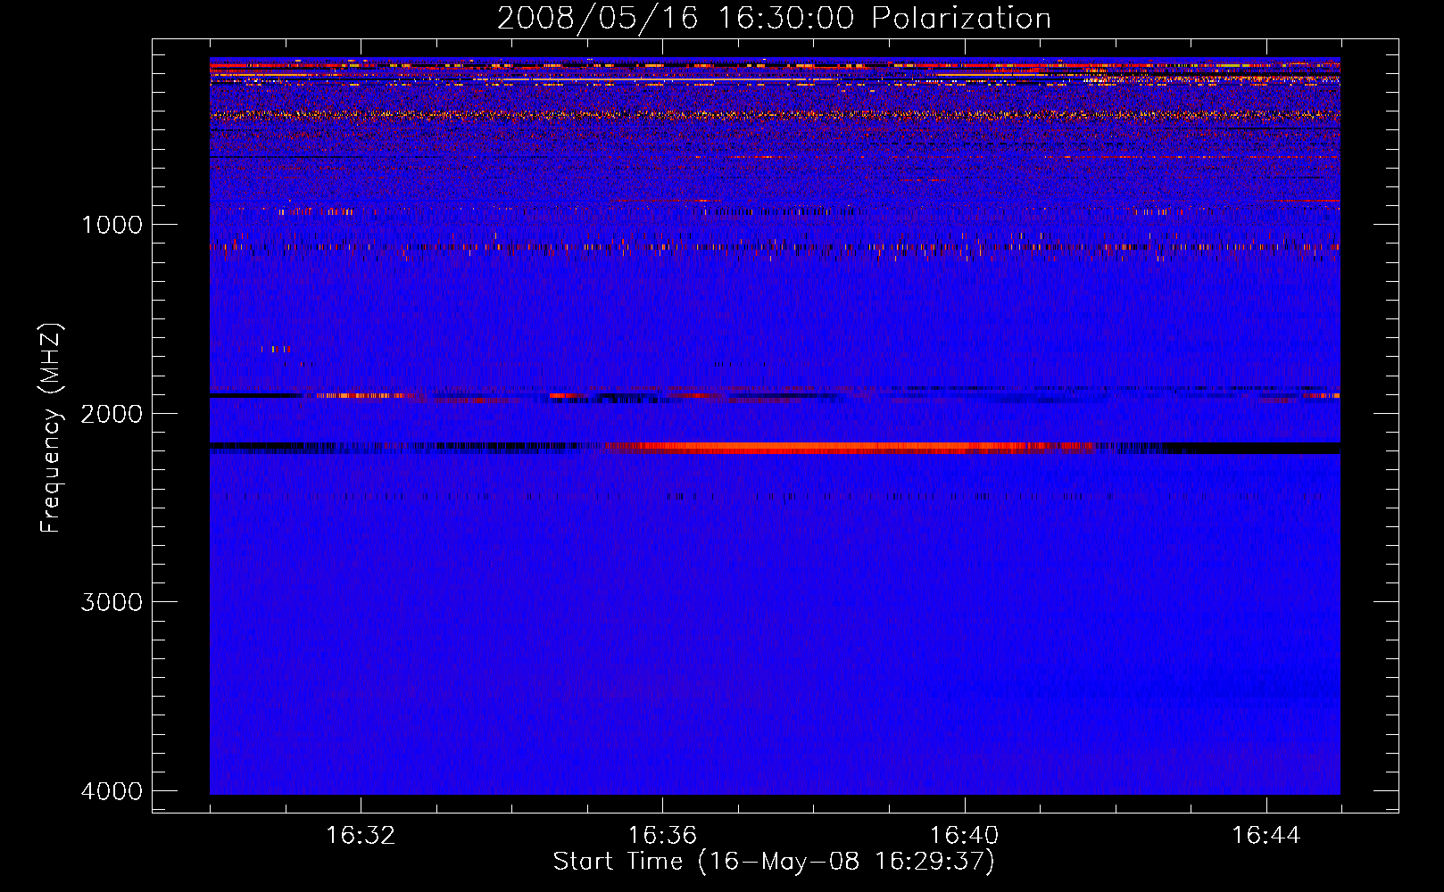
Task: Click the 16:32 time tick label
Action: (361, 836)
